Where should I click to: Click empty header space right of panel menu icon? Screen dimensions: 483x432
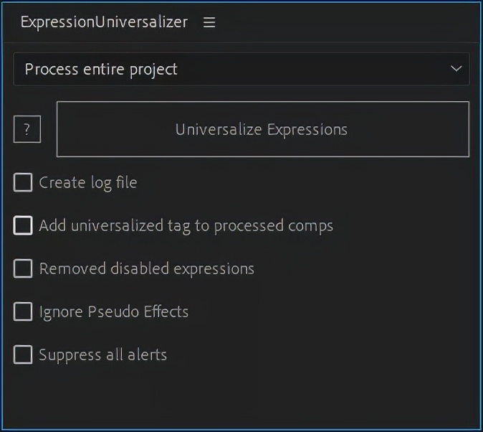(x=344, y=22)
